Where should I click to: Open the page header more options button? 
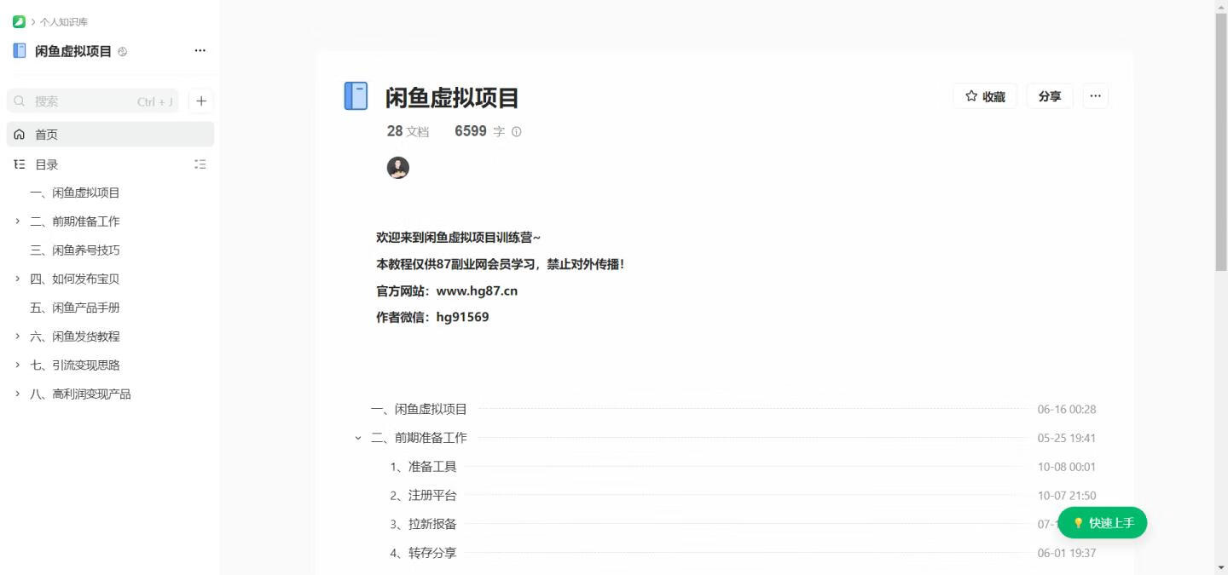click(1096, 96)
